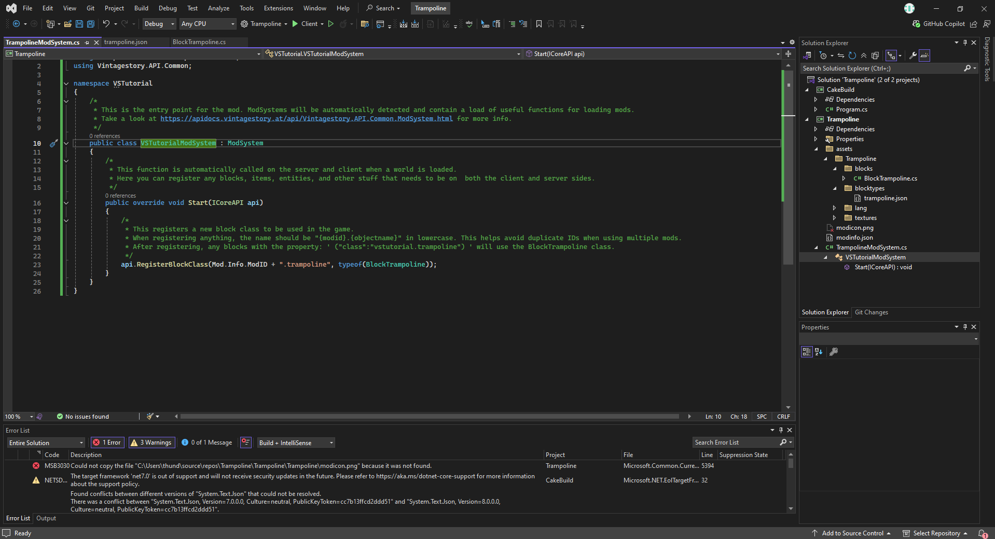Open the apidocs.vintagestory.at link in the comment
995x539 pixels.
(x=306, y=119)
